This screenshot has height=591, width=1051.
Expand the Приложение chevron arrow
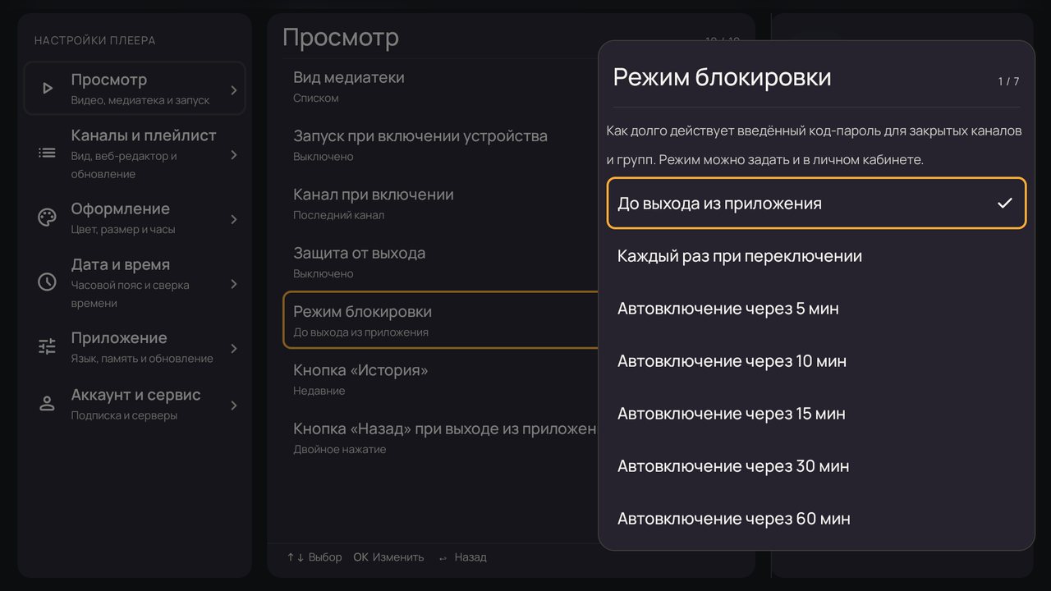coord(234,348)
